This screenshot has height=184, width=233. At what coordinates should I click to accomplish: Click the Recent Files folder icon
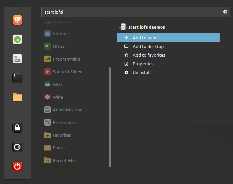[47, 160]
